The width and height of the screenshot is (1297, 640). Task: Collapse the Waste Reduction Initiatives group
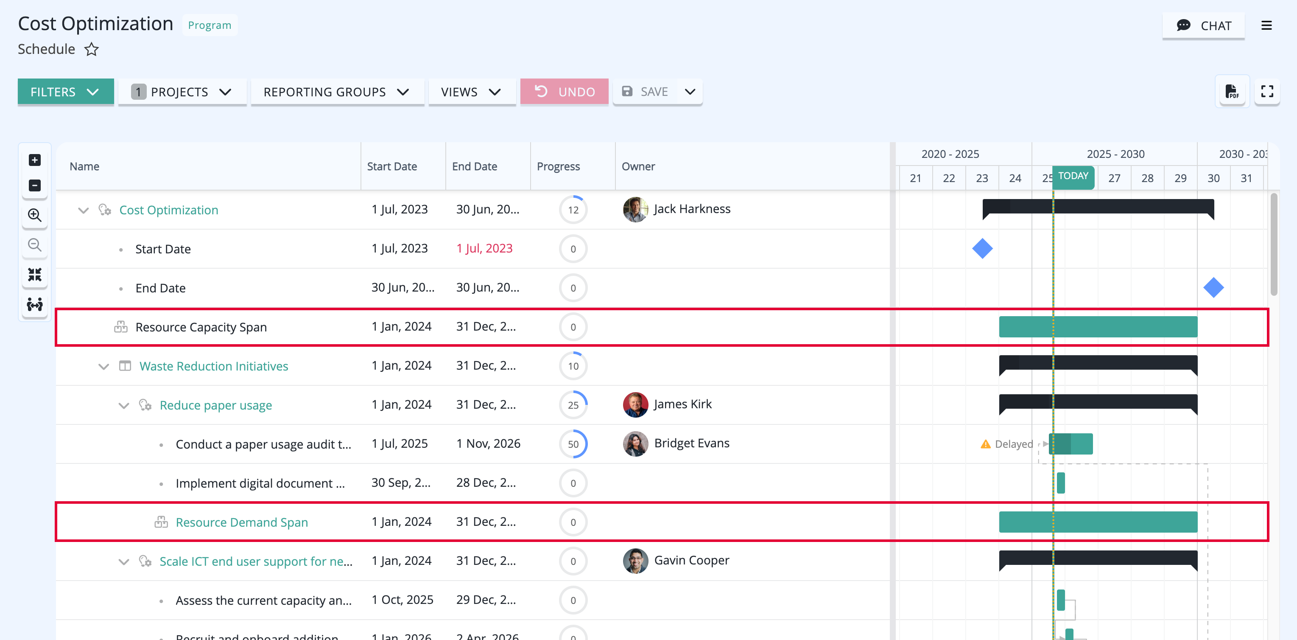tap(104, 366)
